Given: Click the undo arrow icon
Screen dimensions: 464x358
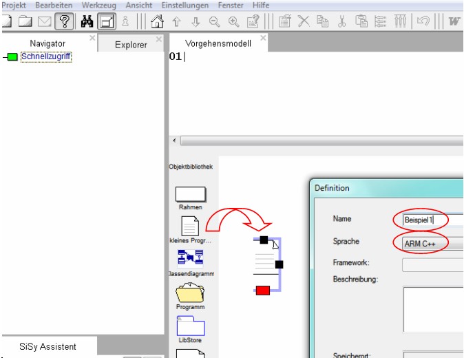Looking at the screenshot, I should tap(423, 21).
